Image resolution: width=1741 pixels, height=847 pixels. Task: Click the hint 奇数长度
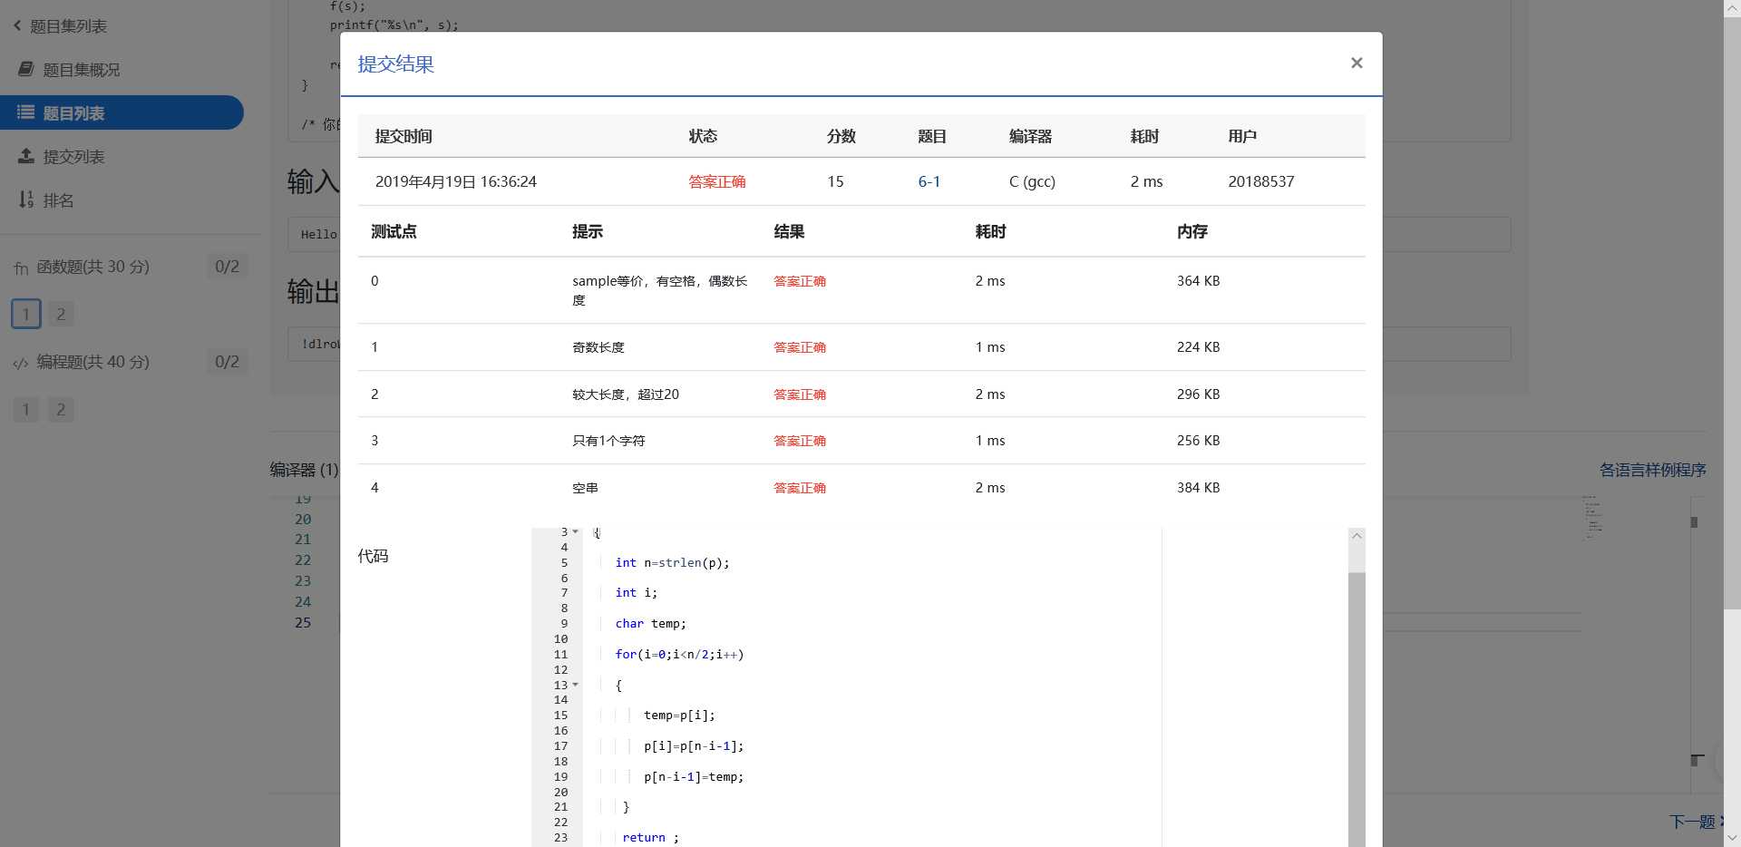(598, 347)
